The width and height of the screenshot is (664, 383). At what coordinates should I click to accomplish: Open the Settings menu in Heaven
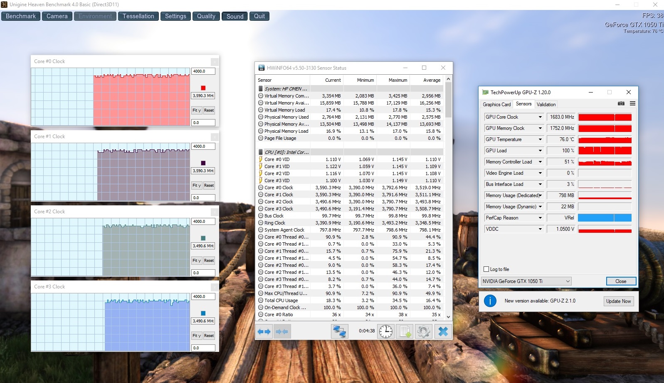click(175, 16)
